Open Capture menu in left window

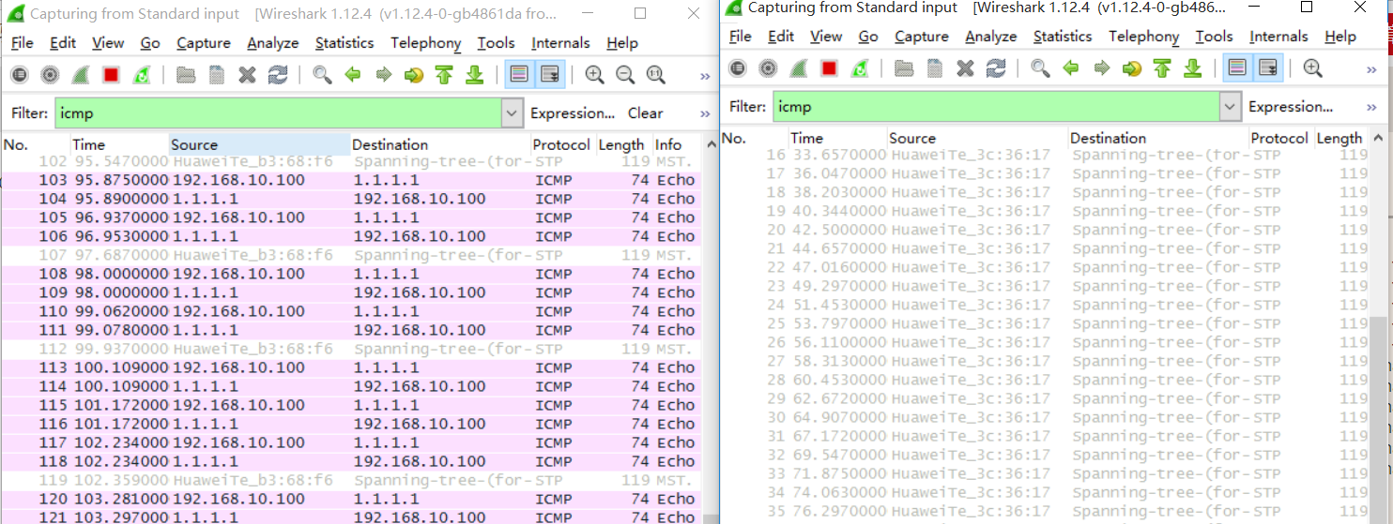(204, 43)
